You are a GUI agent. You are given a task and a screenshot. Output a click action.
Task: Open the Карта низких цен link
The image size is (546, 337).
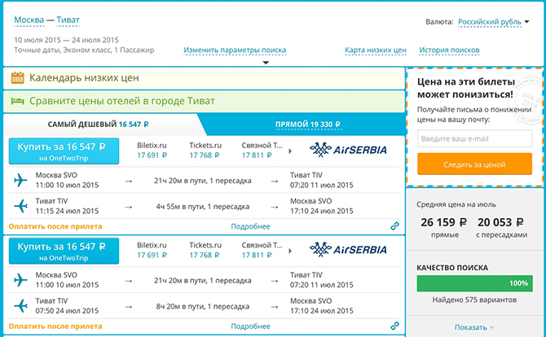pos(375,50)
